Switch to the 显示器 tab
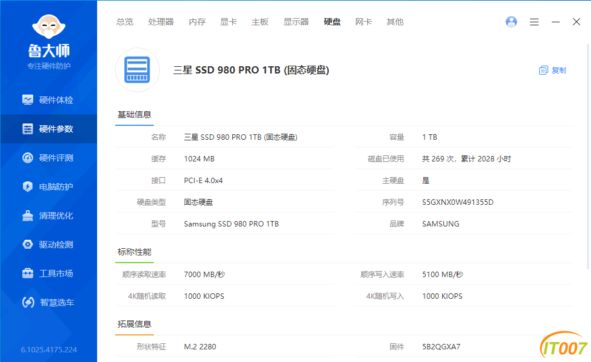Viewport: 591px width, 362px height. (x=296, y=22)
